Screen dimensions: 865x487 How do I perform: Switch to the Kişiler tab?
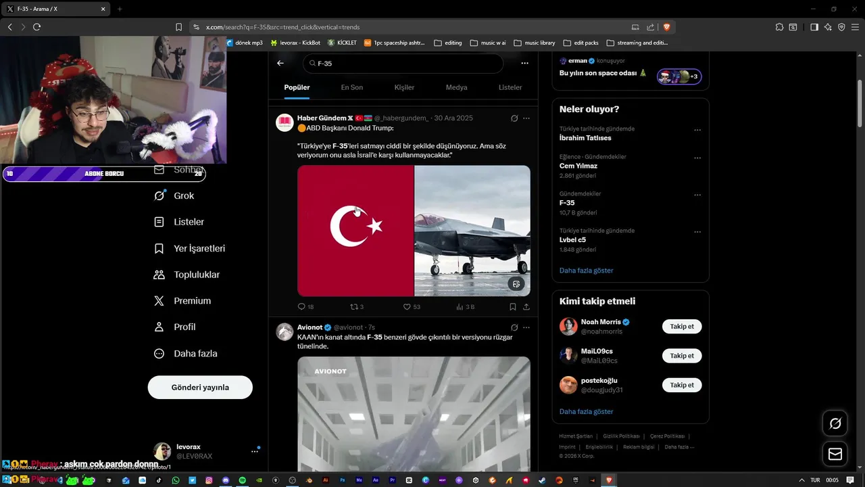404,87
